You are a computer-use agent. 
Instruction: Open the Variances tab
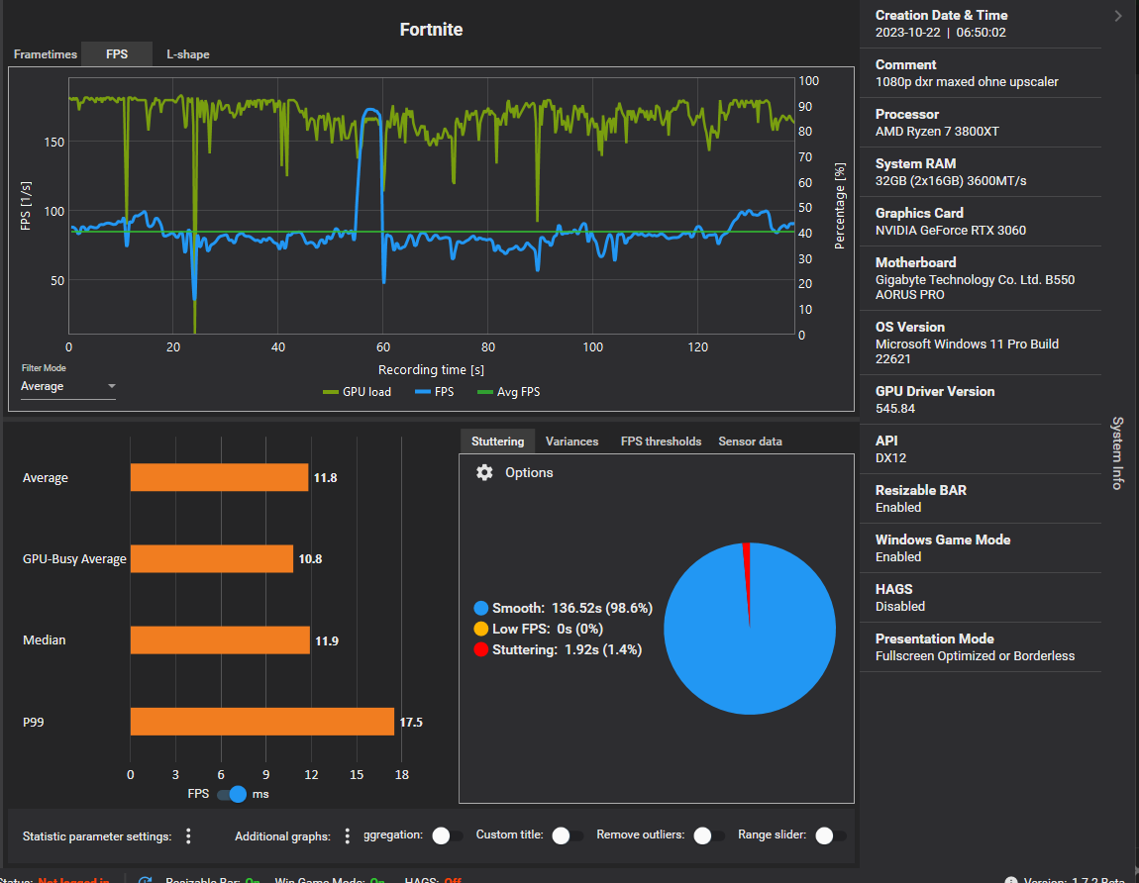[x=571, y=441]
